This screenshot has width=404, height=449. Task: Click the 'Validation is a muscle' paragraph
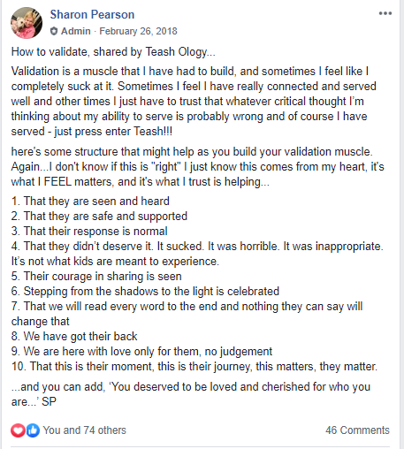click(x=194, y=102)
